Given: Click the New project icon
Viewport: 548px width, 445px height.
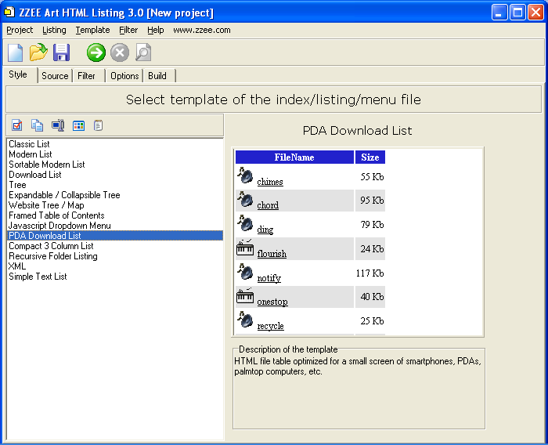Looking at the screenshot, I should coord(16,52).
